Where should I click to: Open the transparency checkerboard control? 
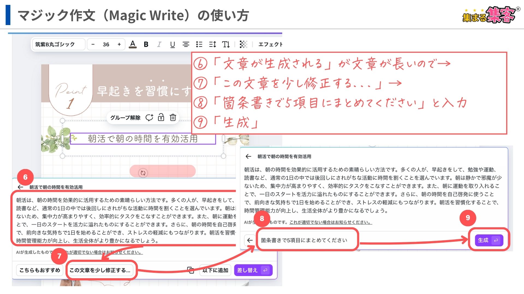243,44
